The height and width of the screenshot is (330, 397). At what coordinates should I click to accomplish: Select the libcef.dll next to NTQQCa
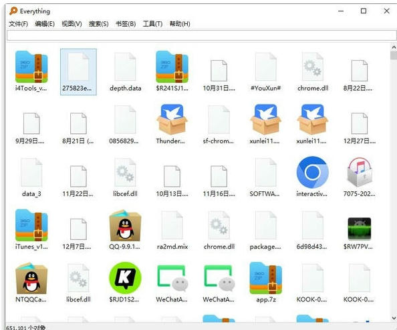[78, 278]
